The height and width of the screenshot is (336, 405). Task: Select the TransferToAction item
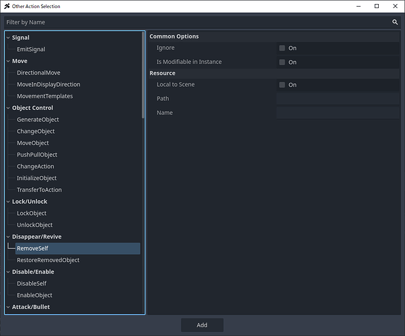point(39,190)
